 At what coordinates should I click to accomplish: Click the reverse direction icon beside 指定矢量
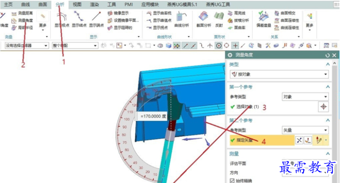click(299, 140)
